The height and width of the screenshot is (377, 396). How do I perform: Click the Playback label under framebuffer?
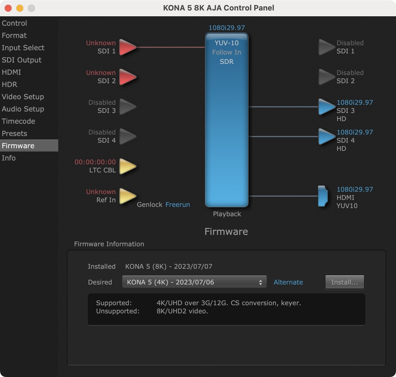[227, 214]
